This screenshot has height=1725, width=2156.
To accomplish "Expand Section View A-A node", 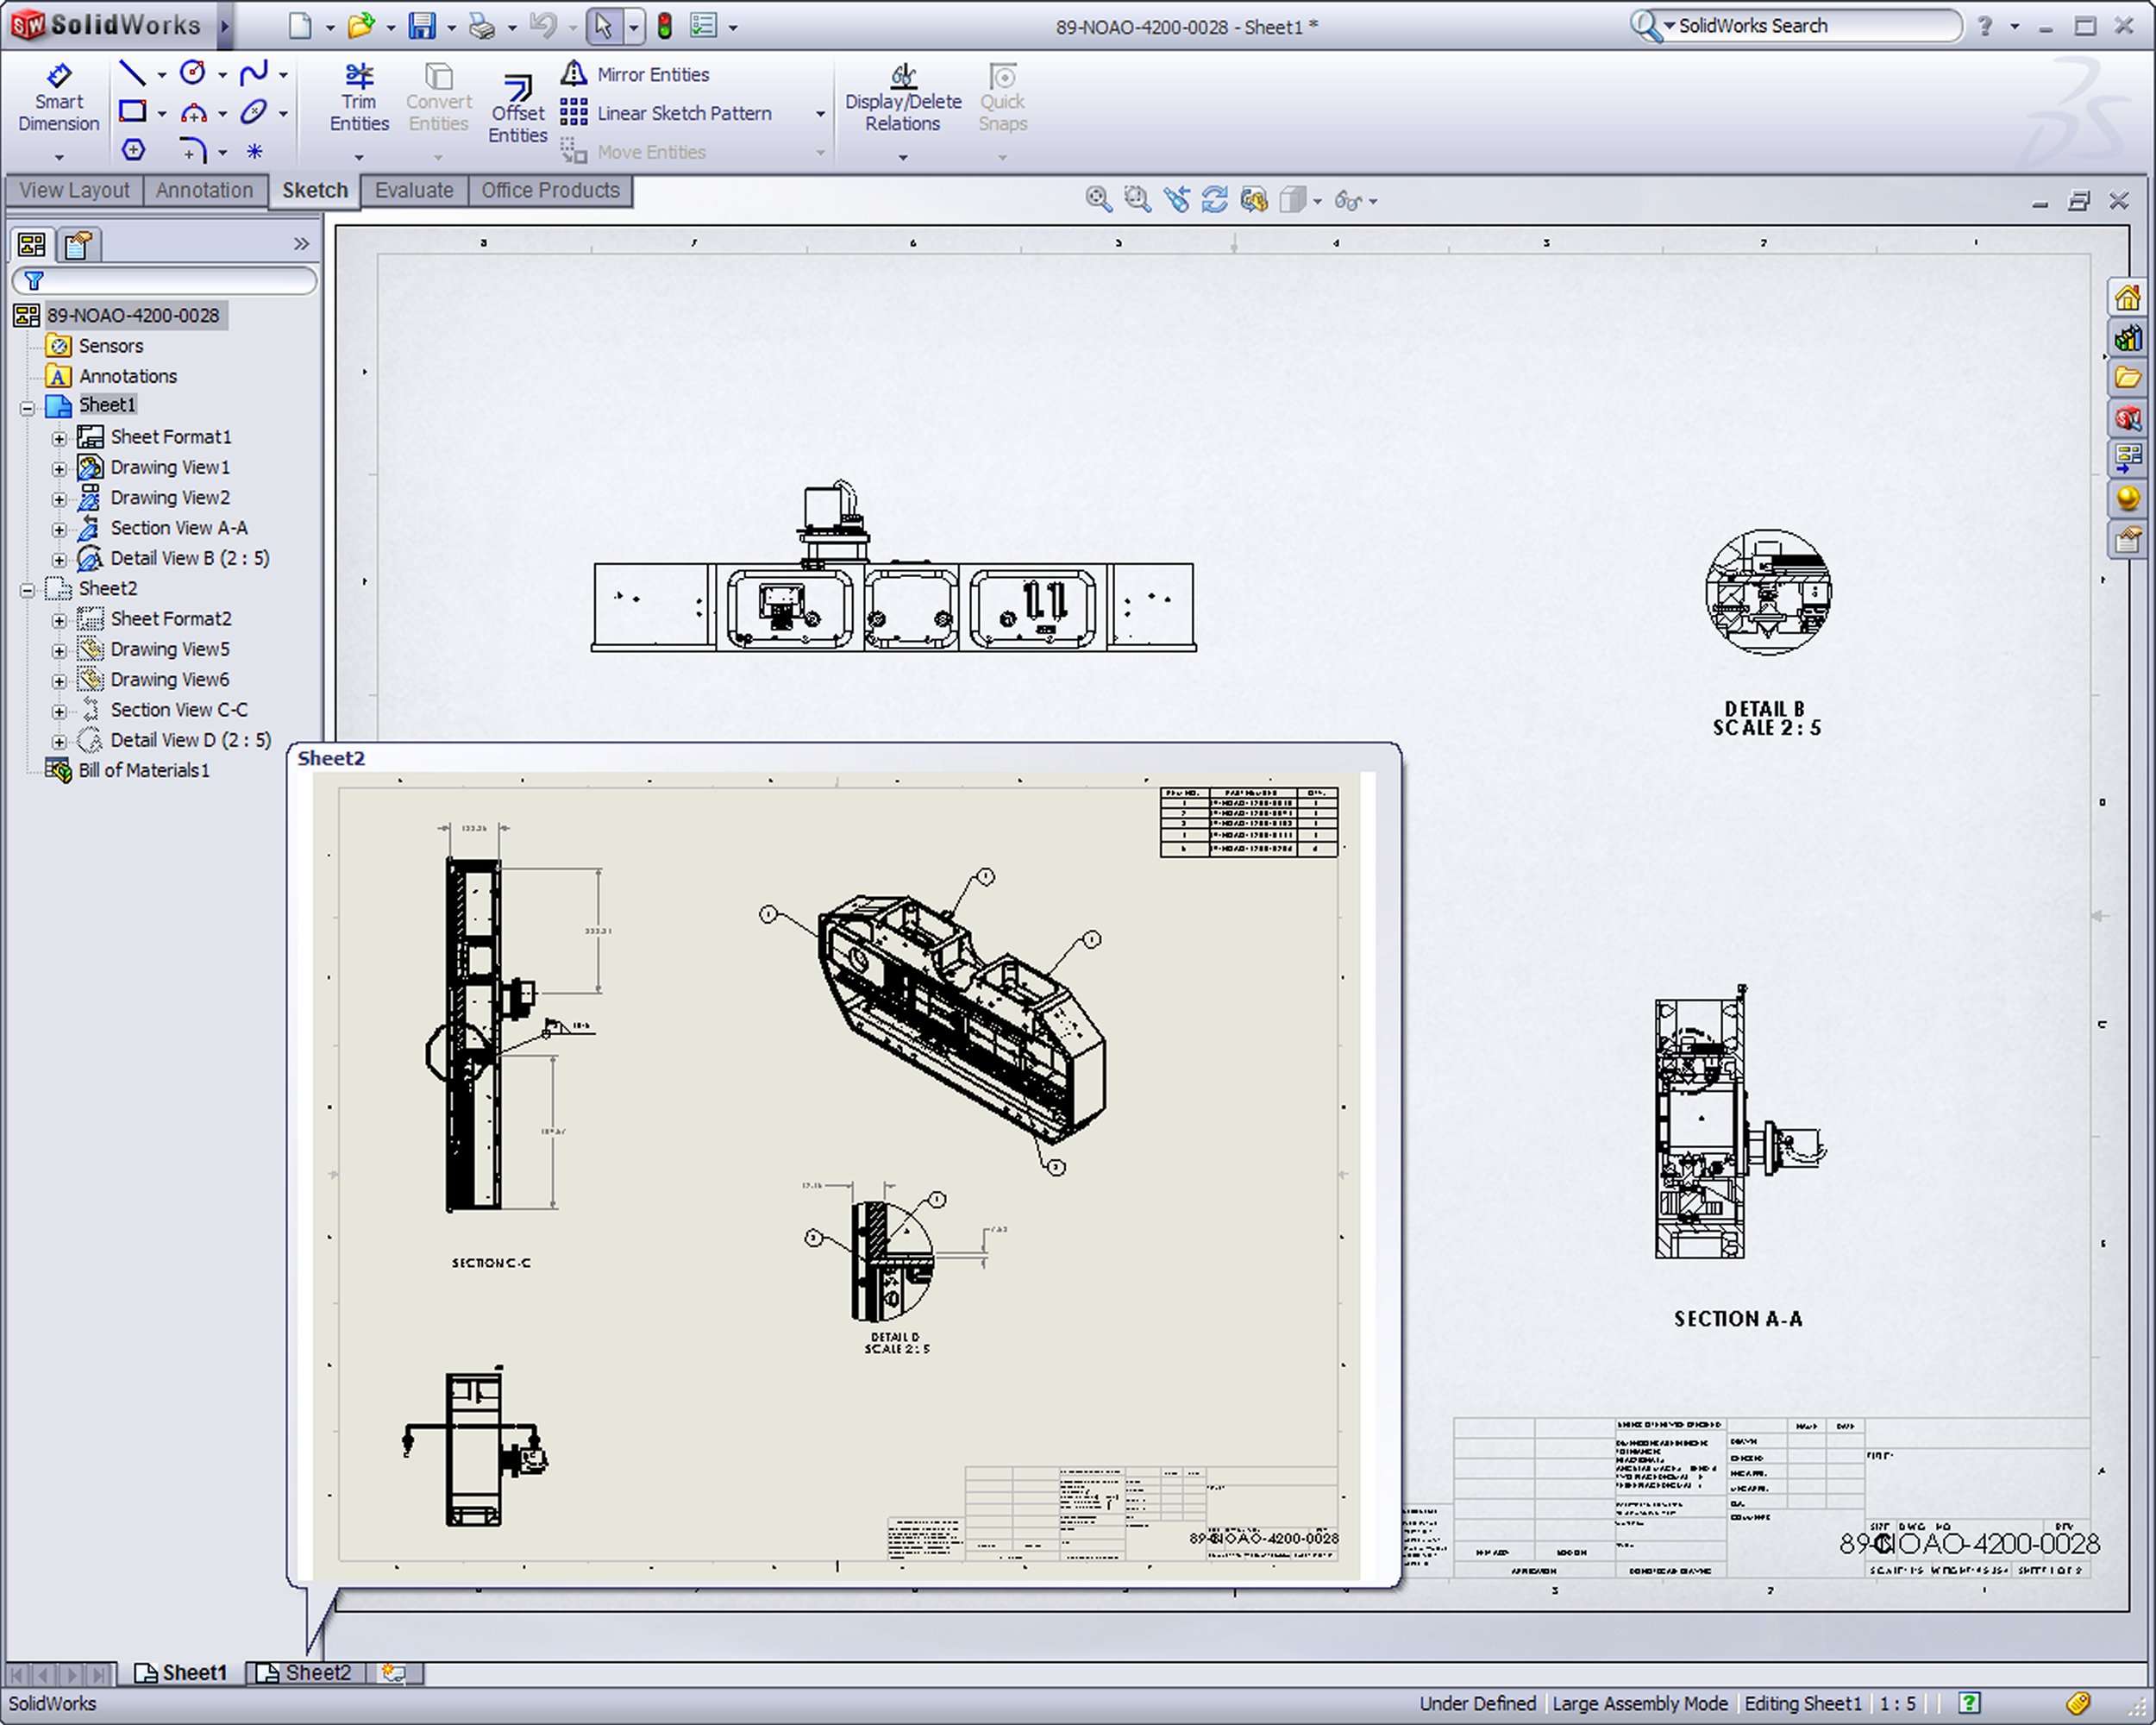I will click(x=59, y=529).
